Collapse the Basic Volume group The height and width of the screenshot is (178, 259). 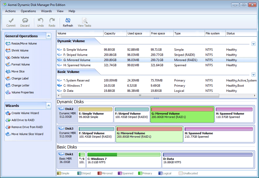(x=254, y=75)
